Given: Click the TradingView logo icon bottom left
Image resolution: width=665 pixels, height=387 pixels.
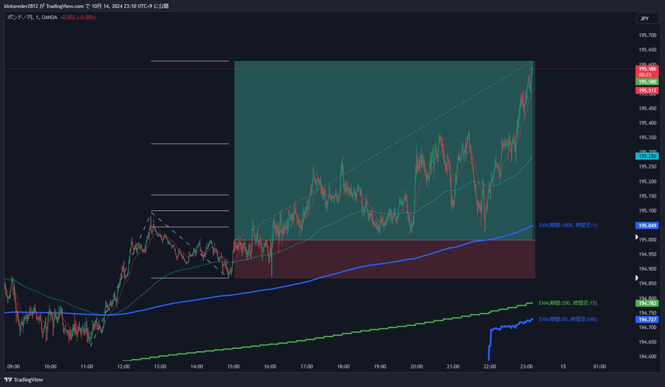Looking at the screenshot, I should point(7,380).
